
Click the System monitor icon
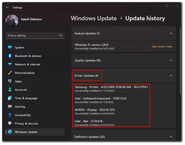click(x=10, y=47)
